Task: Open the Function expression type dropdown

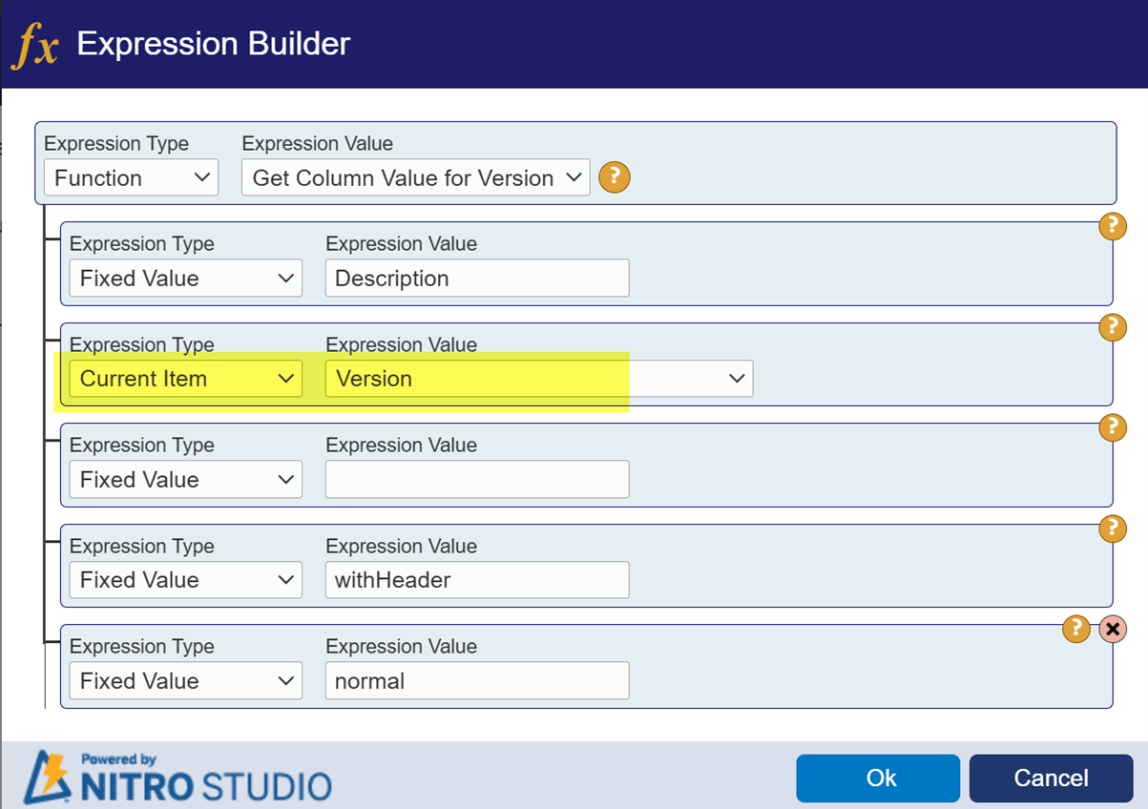Action: click(x=131, y=177)
